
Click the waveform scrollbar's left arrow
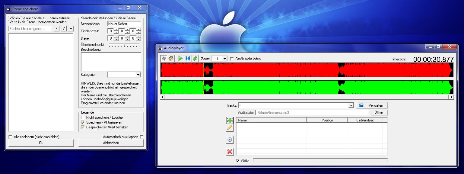[163, 97]
